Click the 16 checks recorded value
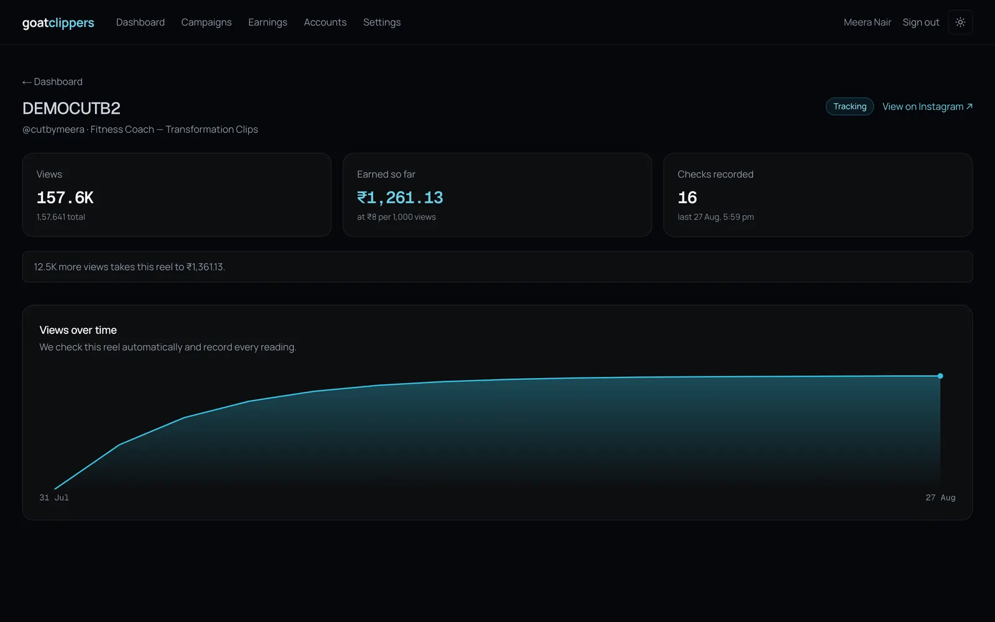995x622 pixels. 687,198
